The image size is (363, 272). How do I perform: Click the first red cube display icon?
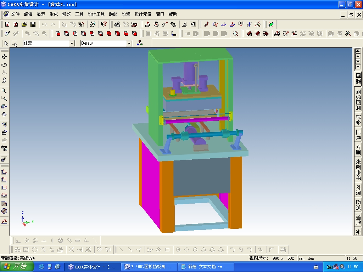(x=58, y=34)
